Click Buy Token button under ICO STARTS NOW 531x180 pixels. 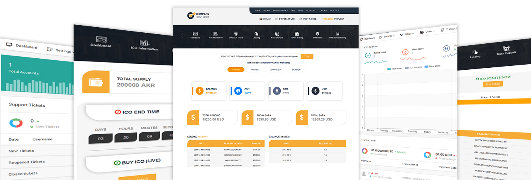pyautogui.click(x=493, y=84)
